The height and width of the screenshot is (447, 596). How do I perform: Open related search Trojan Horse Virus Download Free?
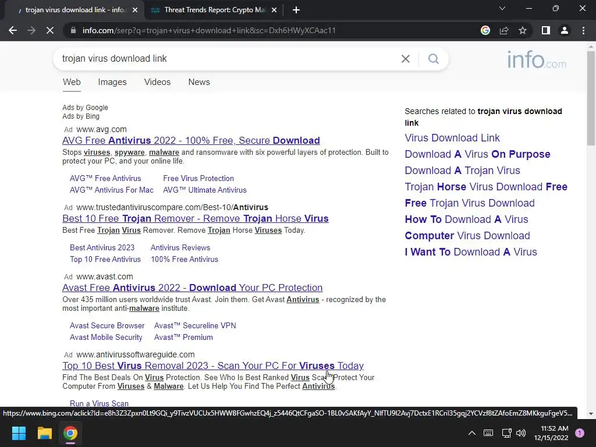486,187
